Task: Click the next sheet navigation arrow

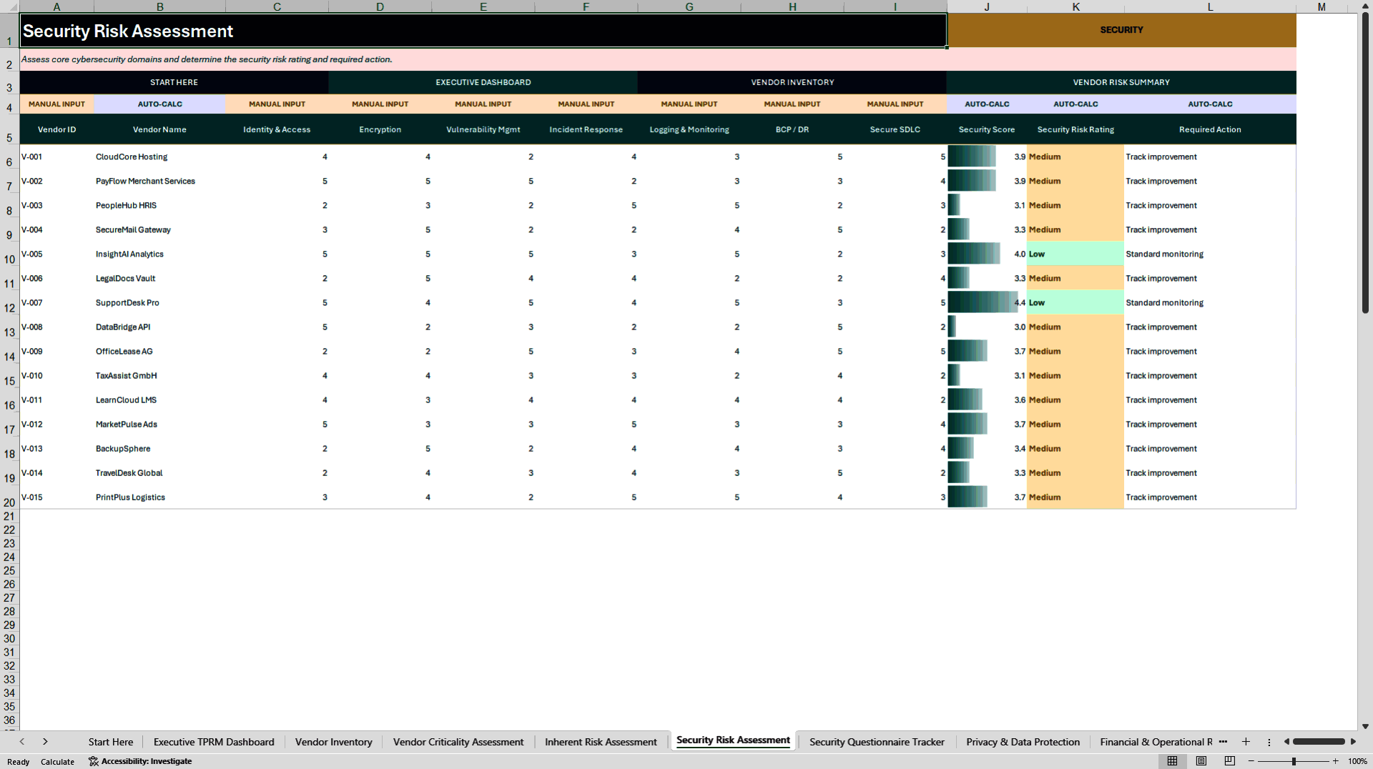Action: 45,742
